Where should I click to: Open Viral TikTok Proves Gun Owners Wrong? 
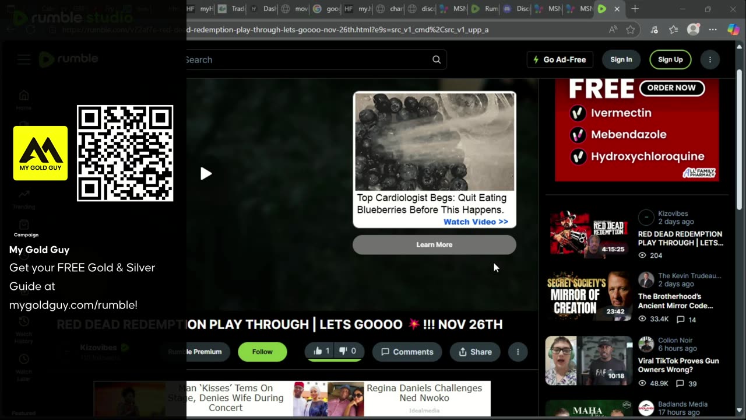(x=678, y=365)
